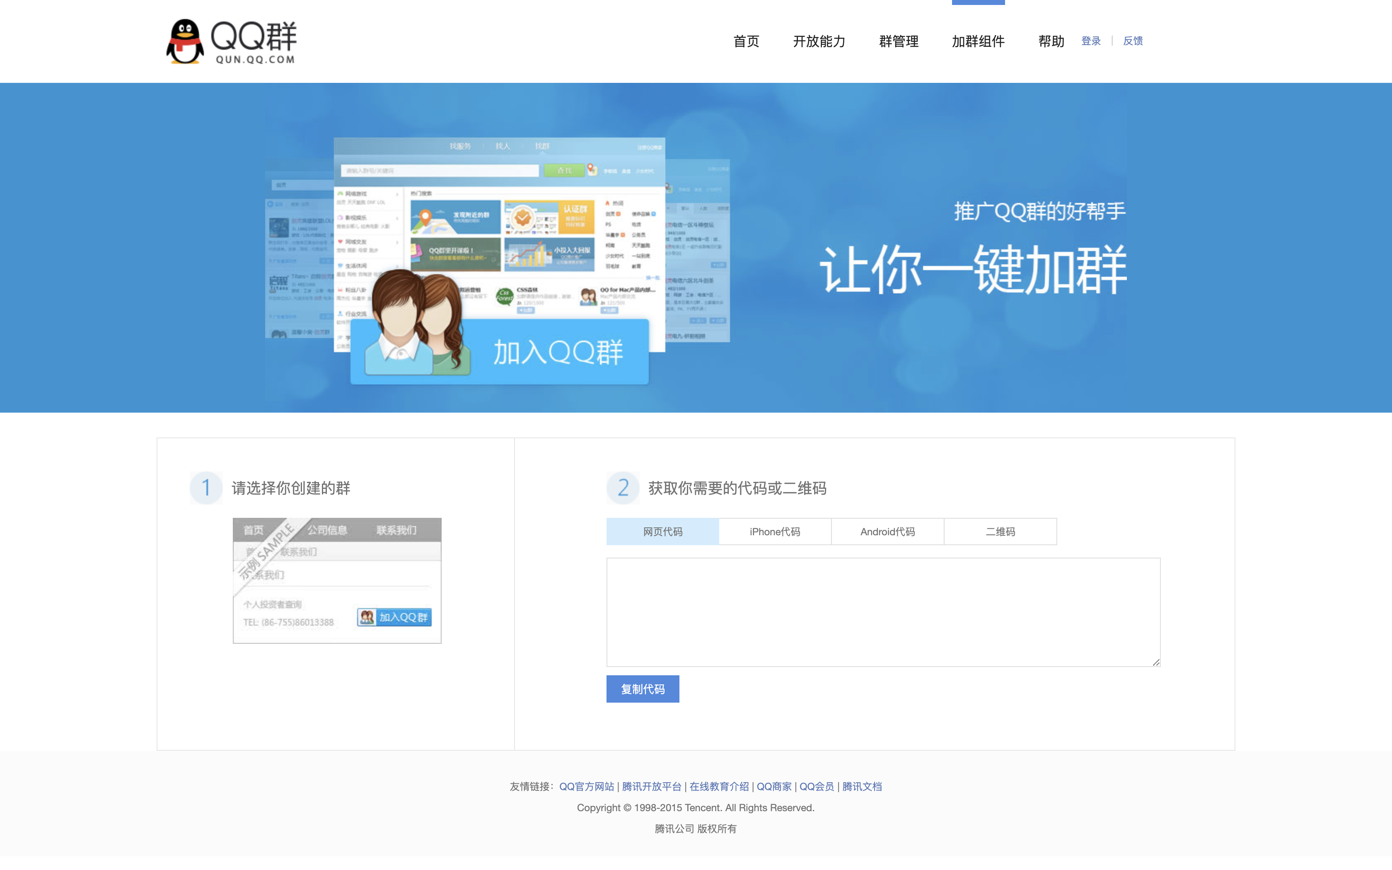Screen dimensions: 1392x870
Task: Click the sample page preview image
Action: tap(337, 580)
